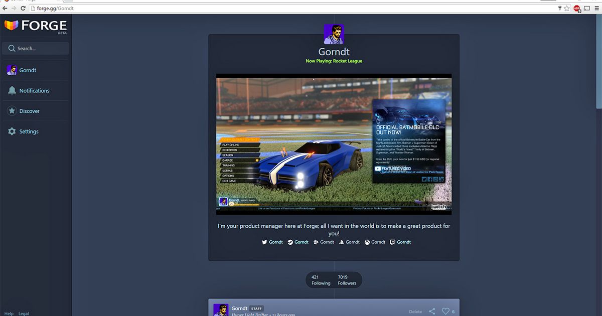This screenshot has width=602, height=316.
Task: Delete Gorndt's Hyper Light Drifter post
Action: [416, 311]
